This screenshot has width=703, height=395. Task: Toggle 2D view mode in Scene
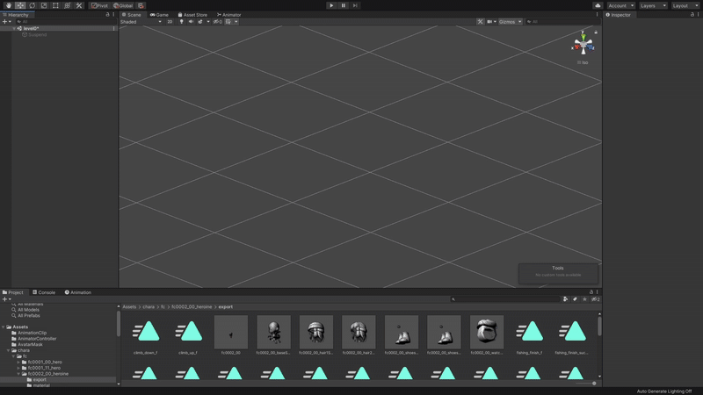(x=170, y=22)
